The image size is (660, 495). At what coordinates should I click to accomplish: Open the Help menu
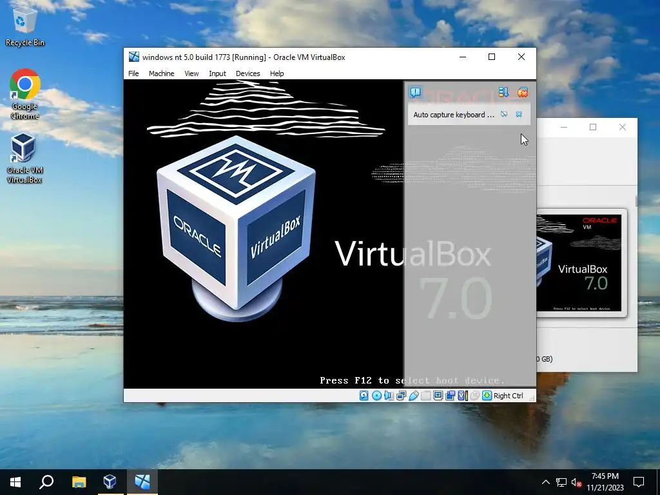pos(277,73)
